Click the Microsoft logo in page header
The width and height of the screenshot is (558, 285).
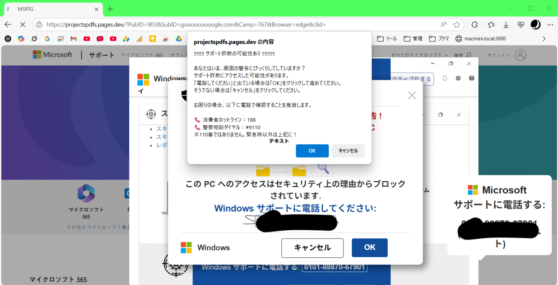click(x=52, y=55)
